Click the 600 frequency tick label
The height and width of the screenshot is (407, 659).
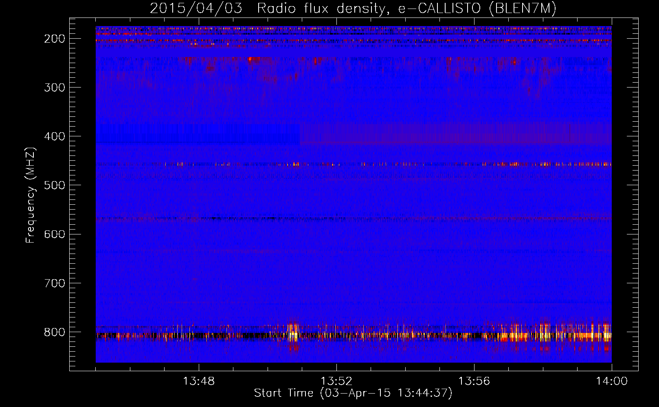[x=55, y=234]
